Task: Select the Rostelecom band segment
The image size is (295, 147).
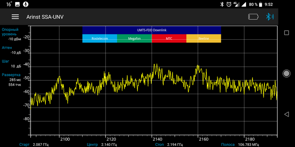Action: (100, 39)
